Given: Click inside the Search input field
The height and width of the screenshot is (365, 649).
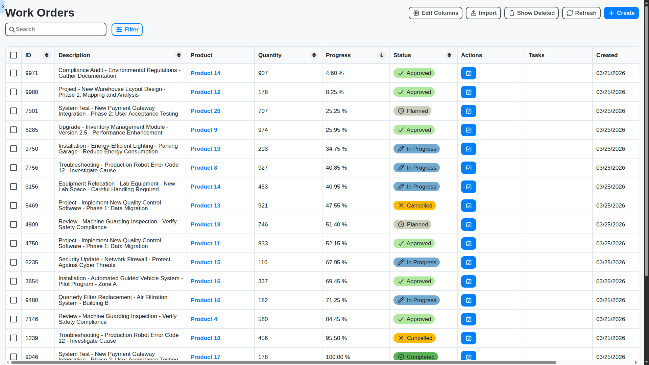Looking at the screenshot, I should pos(55,29).
